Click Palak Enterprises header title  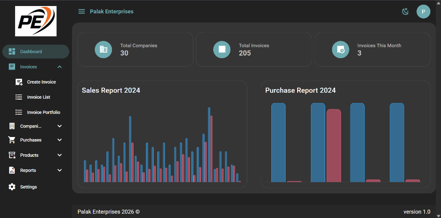click(x=112, y=12)
